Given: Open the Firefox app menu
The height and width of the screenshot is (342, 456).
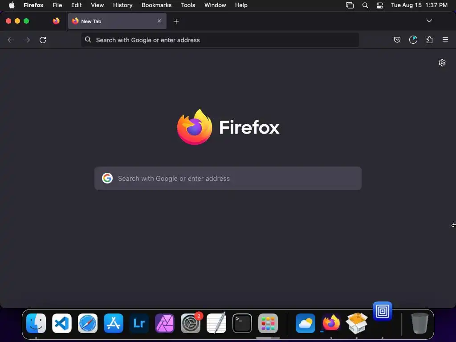Looking at the screenshot, I should [33, 5].
